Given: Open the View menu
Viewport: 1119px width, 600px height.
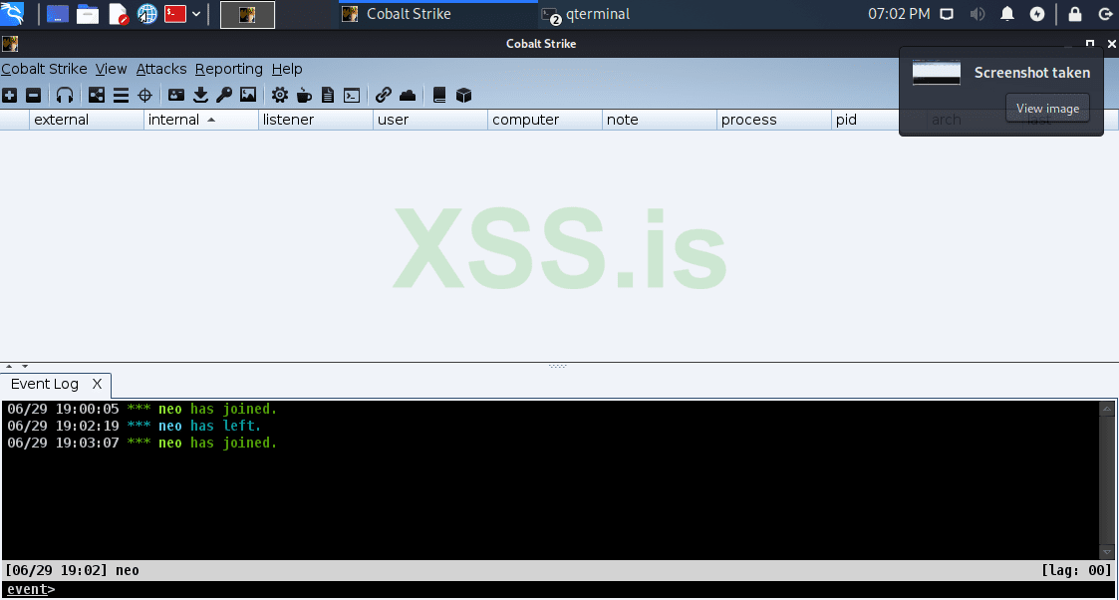Looking at the screenshot, I should coord(111,69).
